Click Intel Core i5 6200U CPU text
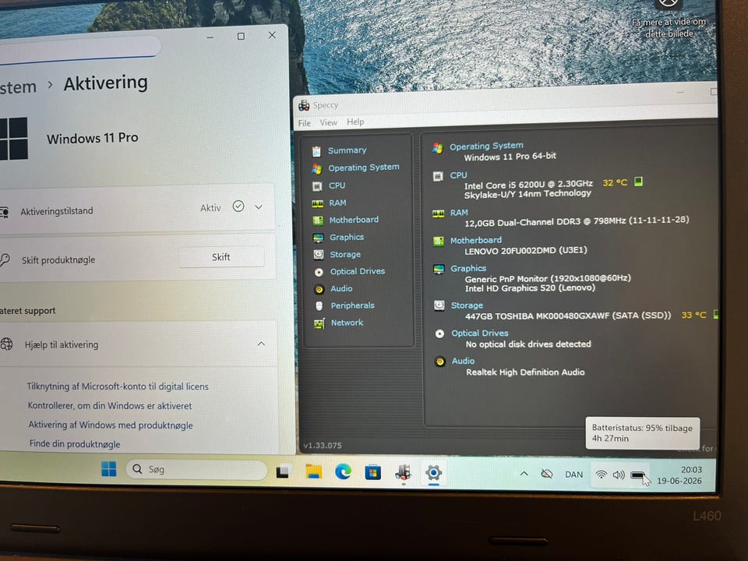This screenshot has height=561, width=748. [x=528, y=185]
